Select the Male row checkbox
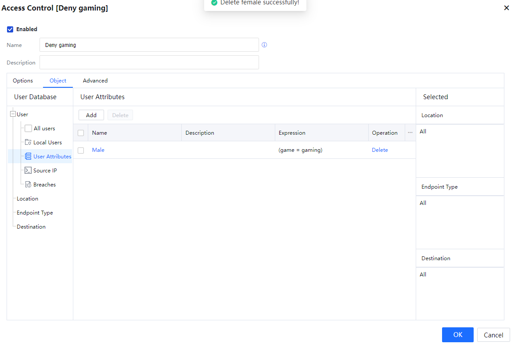 coord(81,150)
